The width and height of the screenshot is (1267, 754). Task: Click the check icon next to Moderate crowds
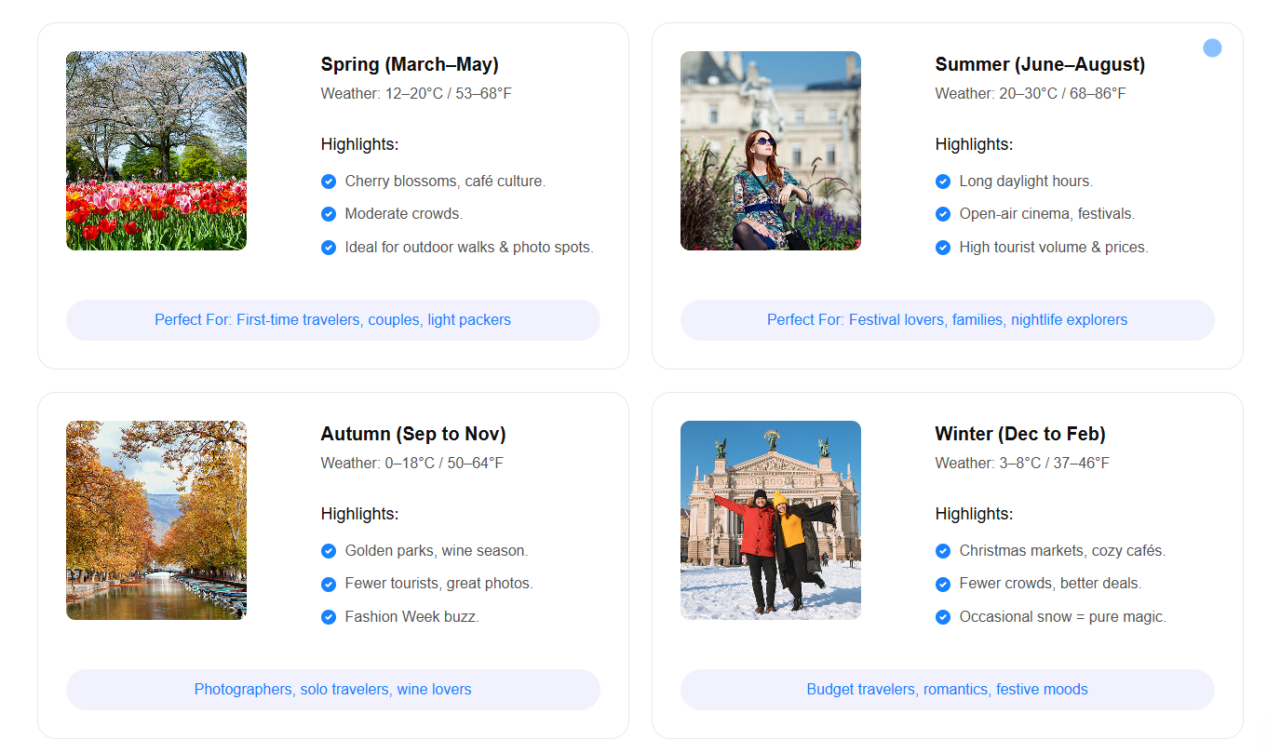tap(329, 214)
